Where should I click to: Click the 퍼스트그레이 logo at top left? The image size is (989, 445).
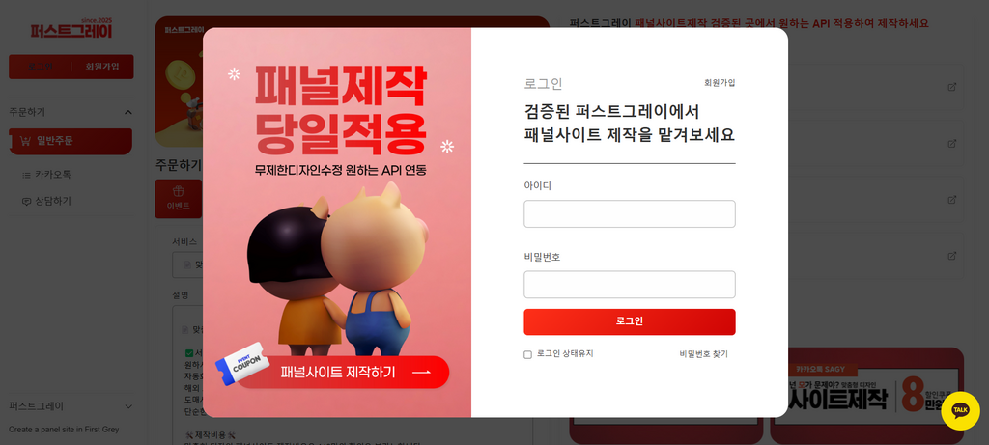[x=71, y=28]
